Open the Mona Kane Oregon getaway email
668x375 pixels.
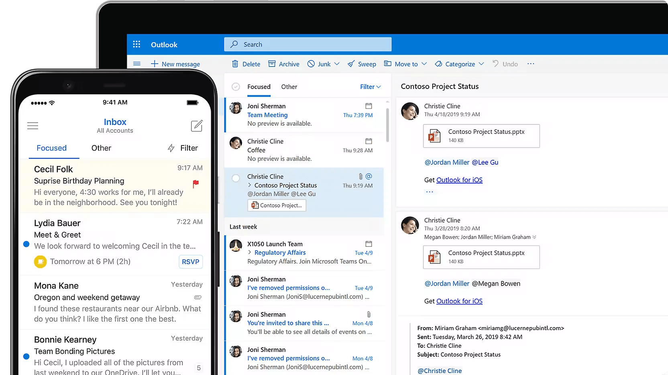[114, 302]
